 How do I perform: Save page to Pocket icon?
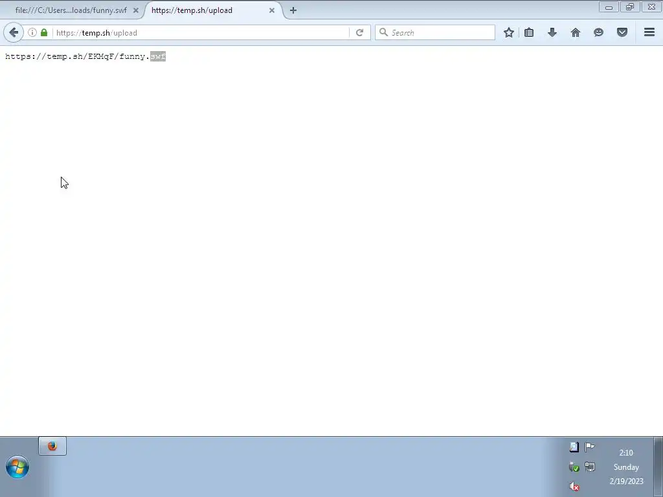622,32
